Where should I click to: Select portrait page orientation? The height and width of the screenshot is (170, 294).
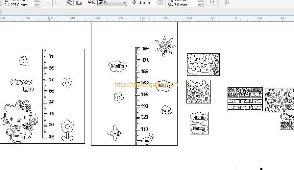coord(49,3)
